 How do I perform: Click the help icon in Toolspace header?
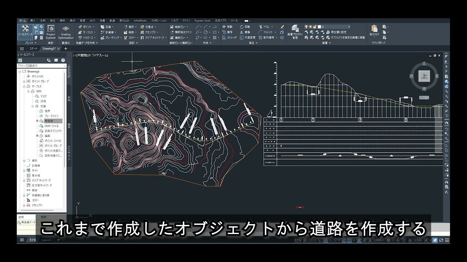[x=63, y=60]
